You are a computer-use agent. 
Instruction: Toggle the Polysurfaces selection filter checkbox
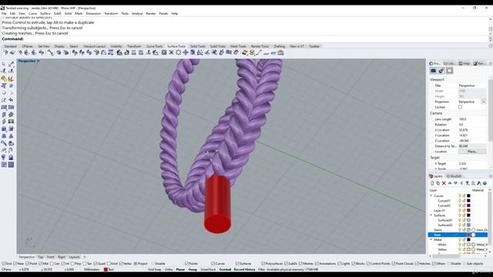coord(263,263)
